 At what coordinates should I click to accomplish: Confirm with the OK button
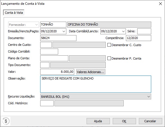tap(124, 121)
